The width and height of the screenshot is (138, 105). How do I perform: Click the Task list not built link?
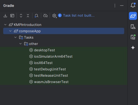79,16
